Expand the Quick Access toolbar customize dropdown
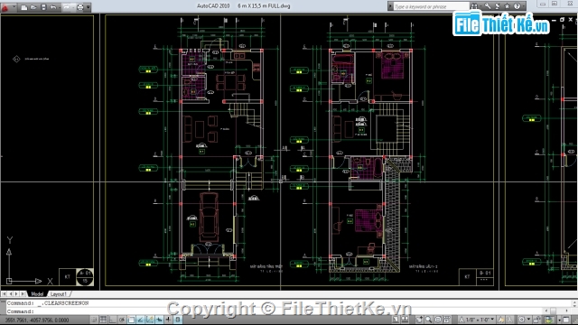Viewport: 578px width, 325px height. coord(89,7)
